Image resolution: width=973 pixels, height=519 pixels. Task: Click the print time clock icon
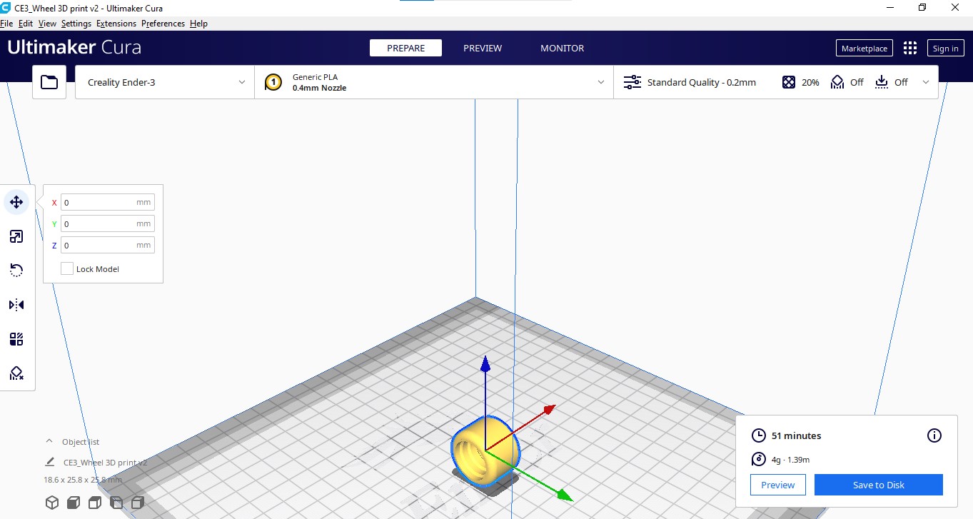pos(759,435)
